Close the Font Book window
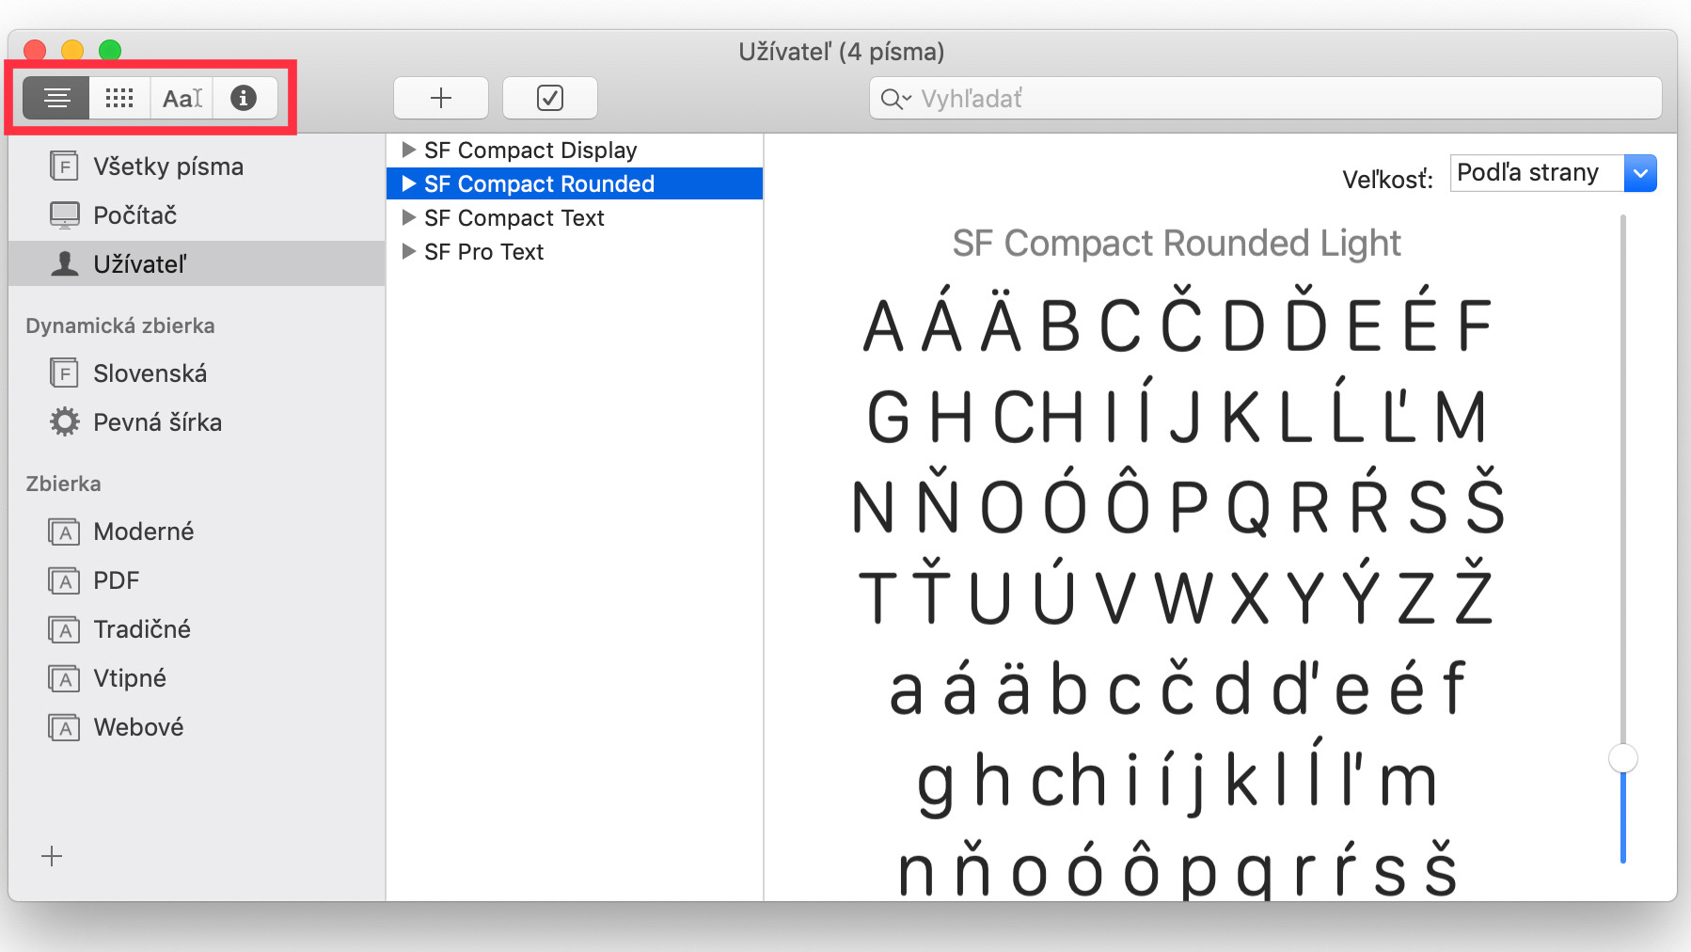The width and height of the screenshot is (1691, 952). pyautogui.click(x=35, y=51)
